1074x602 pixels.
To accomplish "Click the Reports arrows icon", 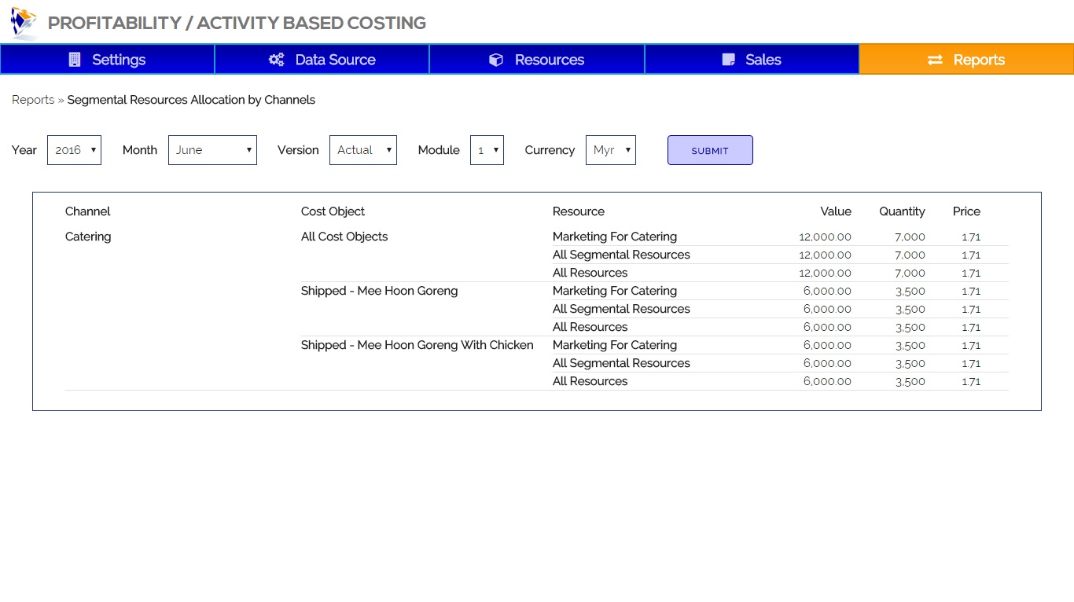I will click(x=935, y=60).
